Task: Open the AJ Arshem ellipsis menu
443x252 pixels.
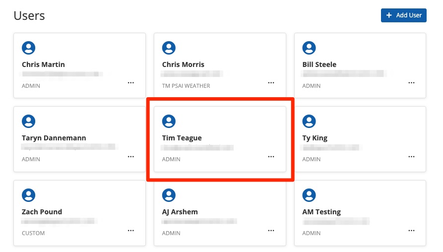Action: 271,230
